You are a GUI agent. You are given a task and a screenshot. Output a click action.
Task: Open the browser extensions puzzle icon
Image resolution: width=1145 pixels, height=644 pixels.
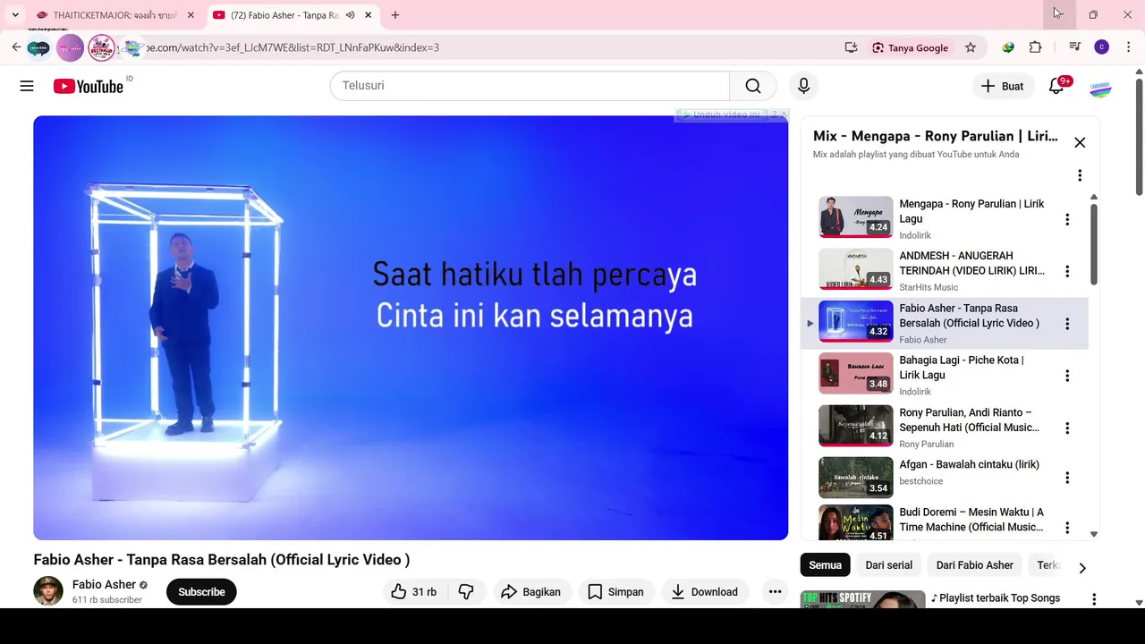click(1035, 47)
